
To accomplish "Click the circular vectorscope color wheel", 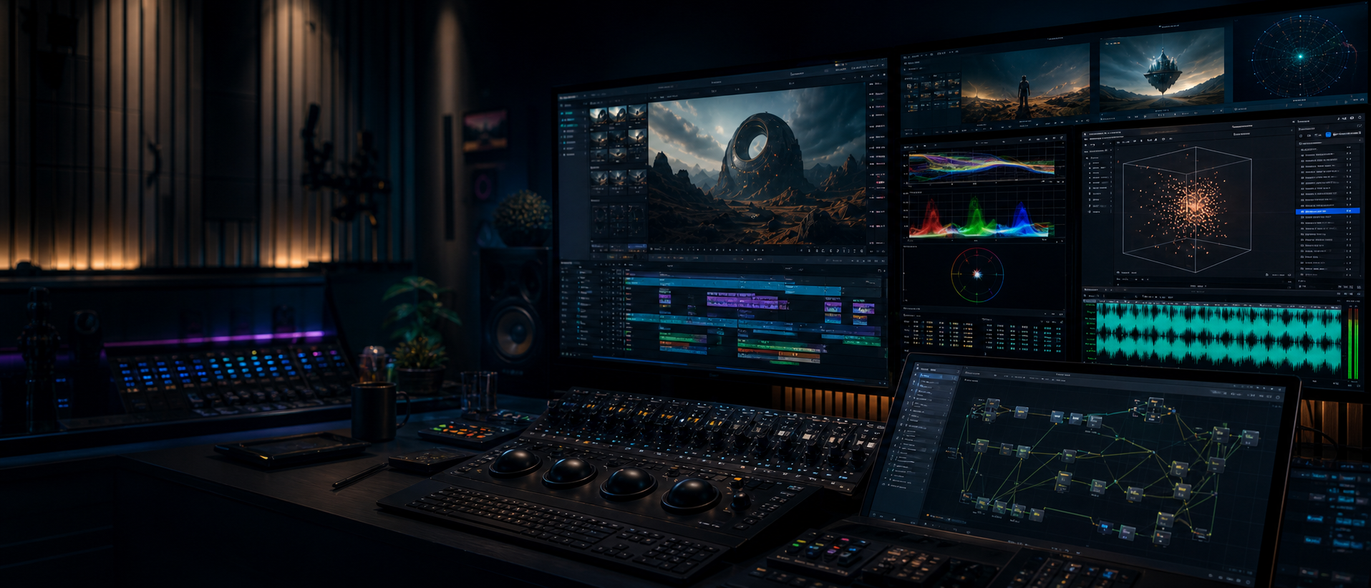I will tap(977, 274).
